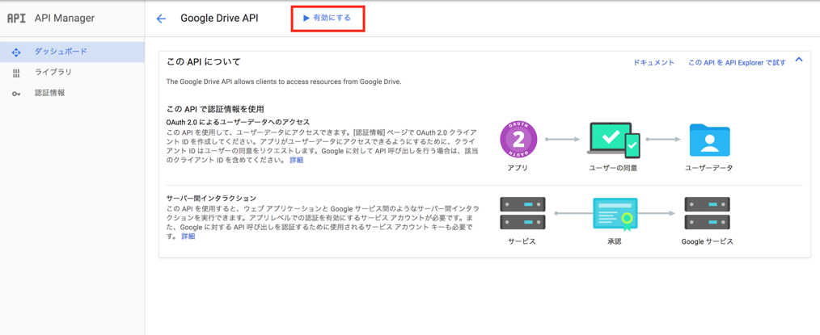Try this API in API Explorer link
820x335 pixels.
[x=737, y=63]
